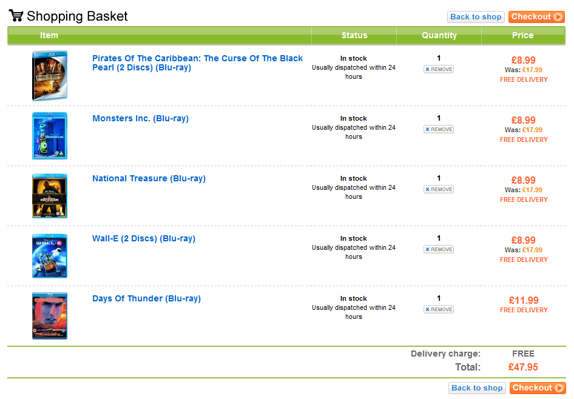Click the bottom Back to shop button

coord(477,388)
